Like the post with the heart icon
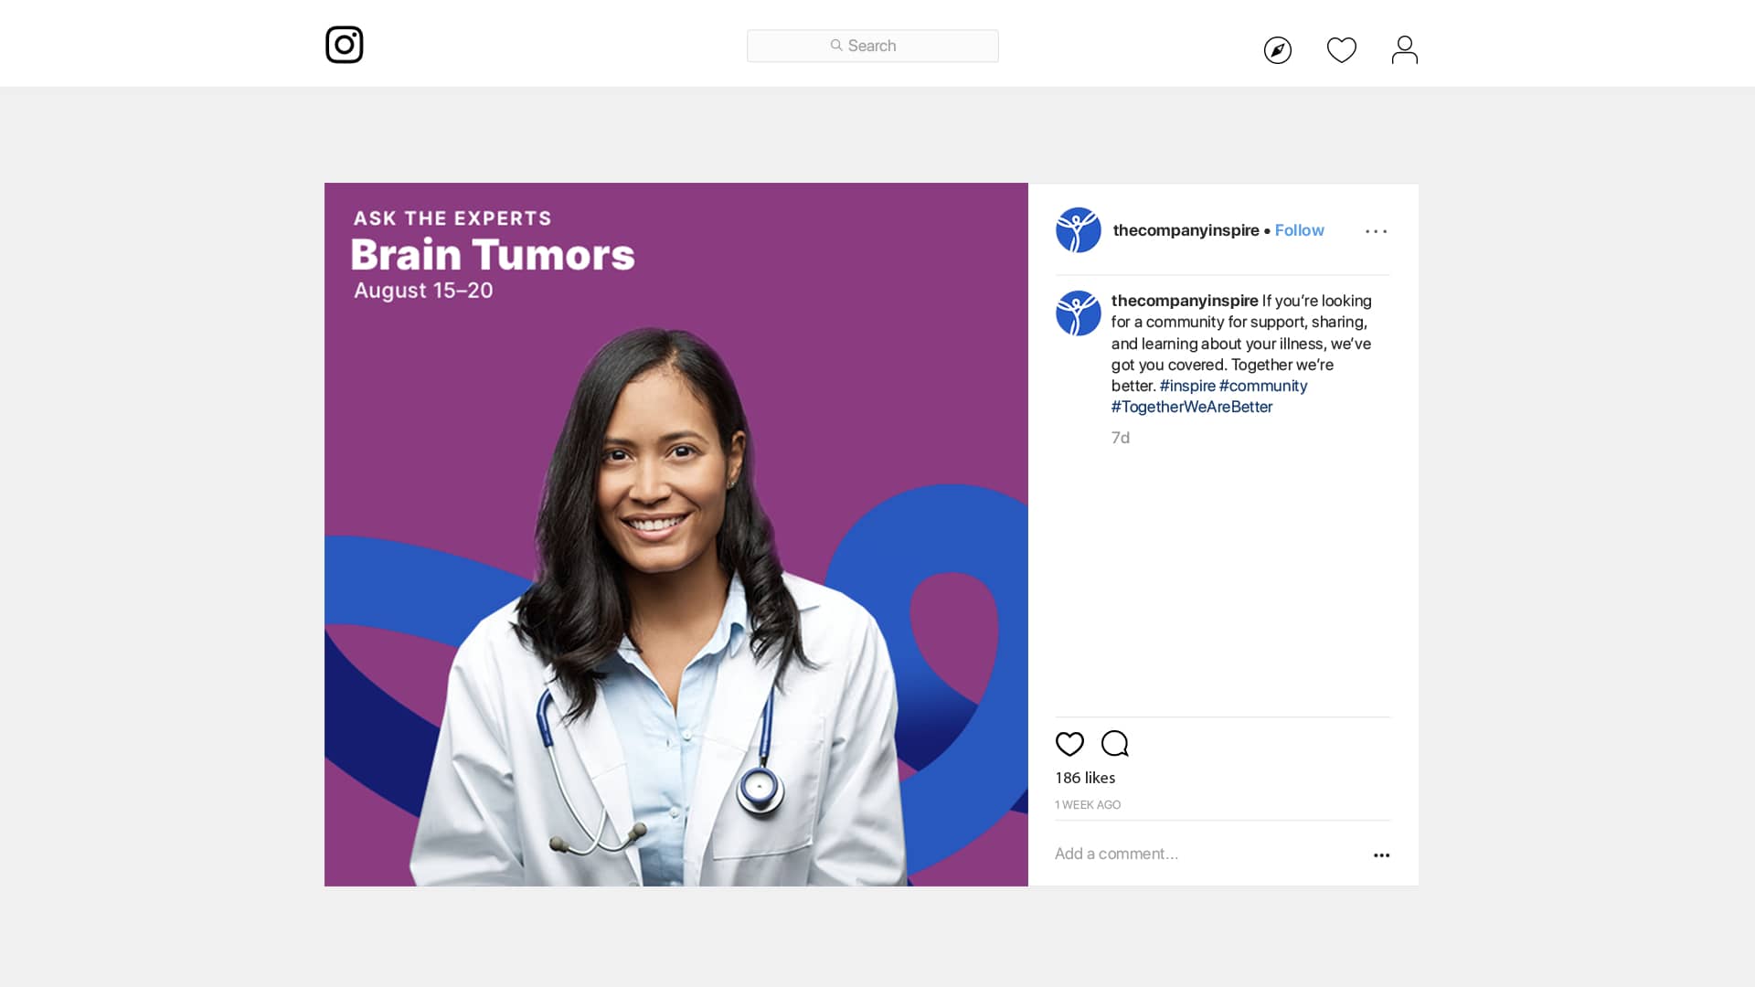Image resolution: width=1755 pixels, height=987 pixels. point(1069,744)
